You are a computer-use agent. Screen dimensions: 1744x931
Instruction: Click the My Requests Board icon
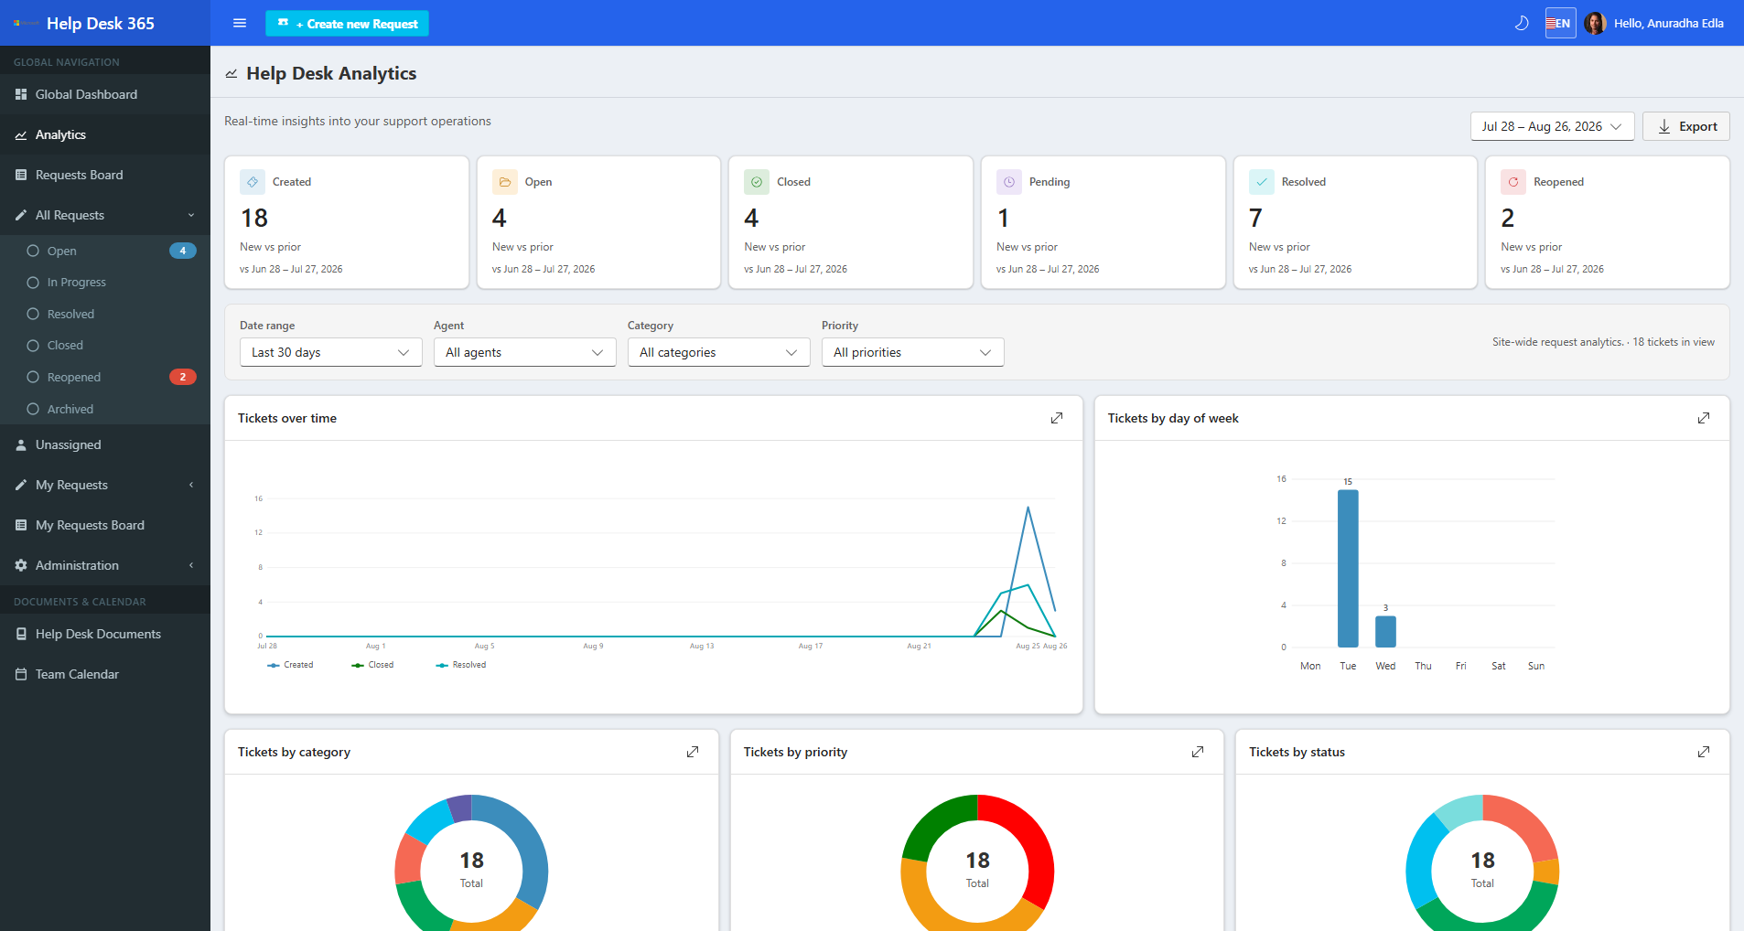click(21, 525)
